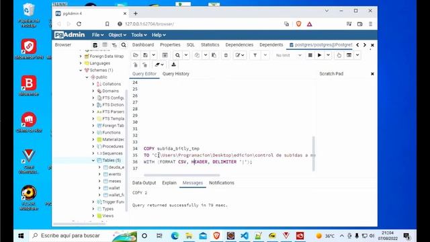Click the query editor horizontal scrollbar

[182, 175]
